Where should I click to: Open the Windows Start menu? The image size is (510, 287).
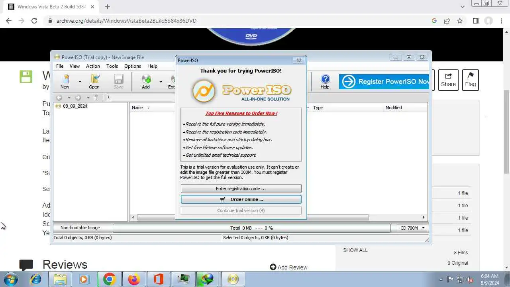point(11,279)
